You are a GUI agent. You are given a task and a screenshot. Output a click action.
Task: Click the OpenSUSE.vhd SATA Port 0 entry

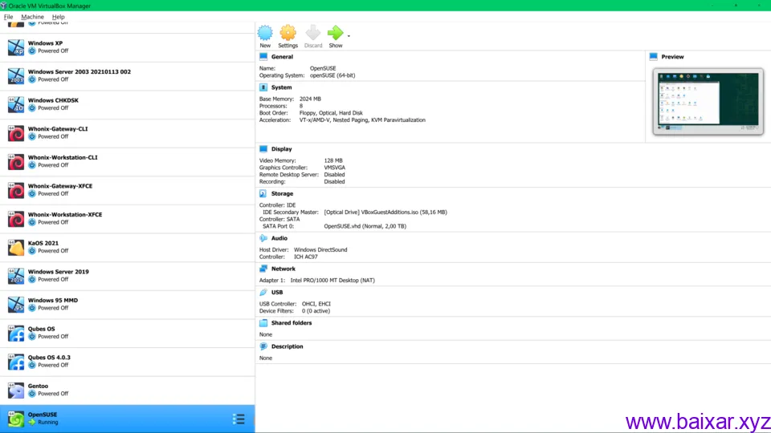click(x=365, y=226)
